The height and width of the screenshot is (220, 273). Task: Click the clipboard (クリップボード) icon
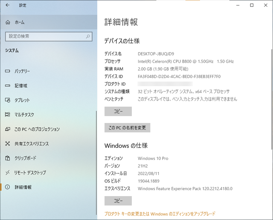[x=8, y=158]
